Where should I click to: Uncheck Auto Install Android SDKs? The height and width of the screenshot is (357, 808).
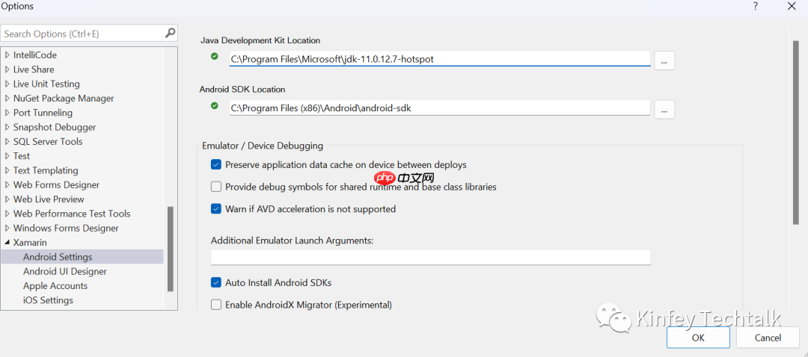tap(216, 282)
